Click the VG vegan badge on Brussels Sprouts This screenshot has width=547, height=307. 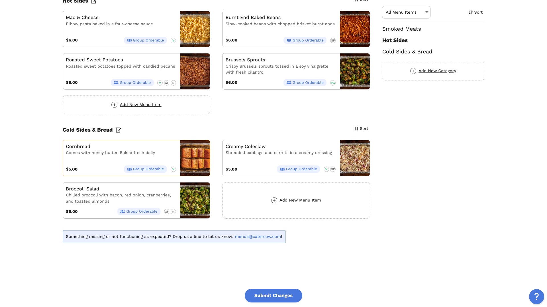(x=333, y=83)
